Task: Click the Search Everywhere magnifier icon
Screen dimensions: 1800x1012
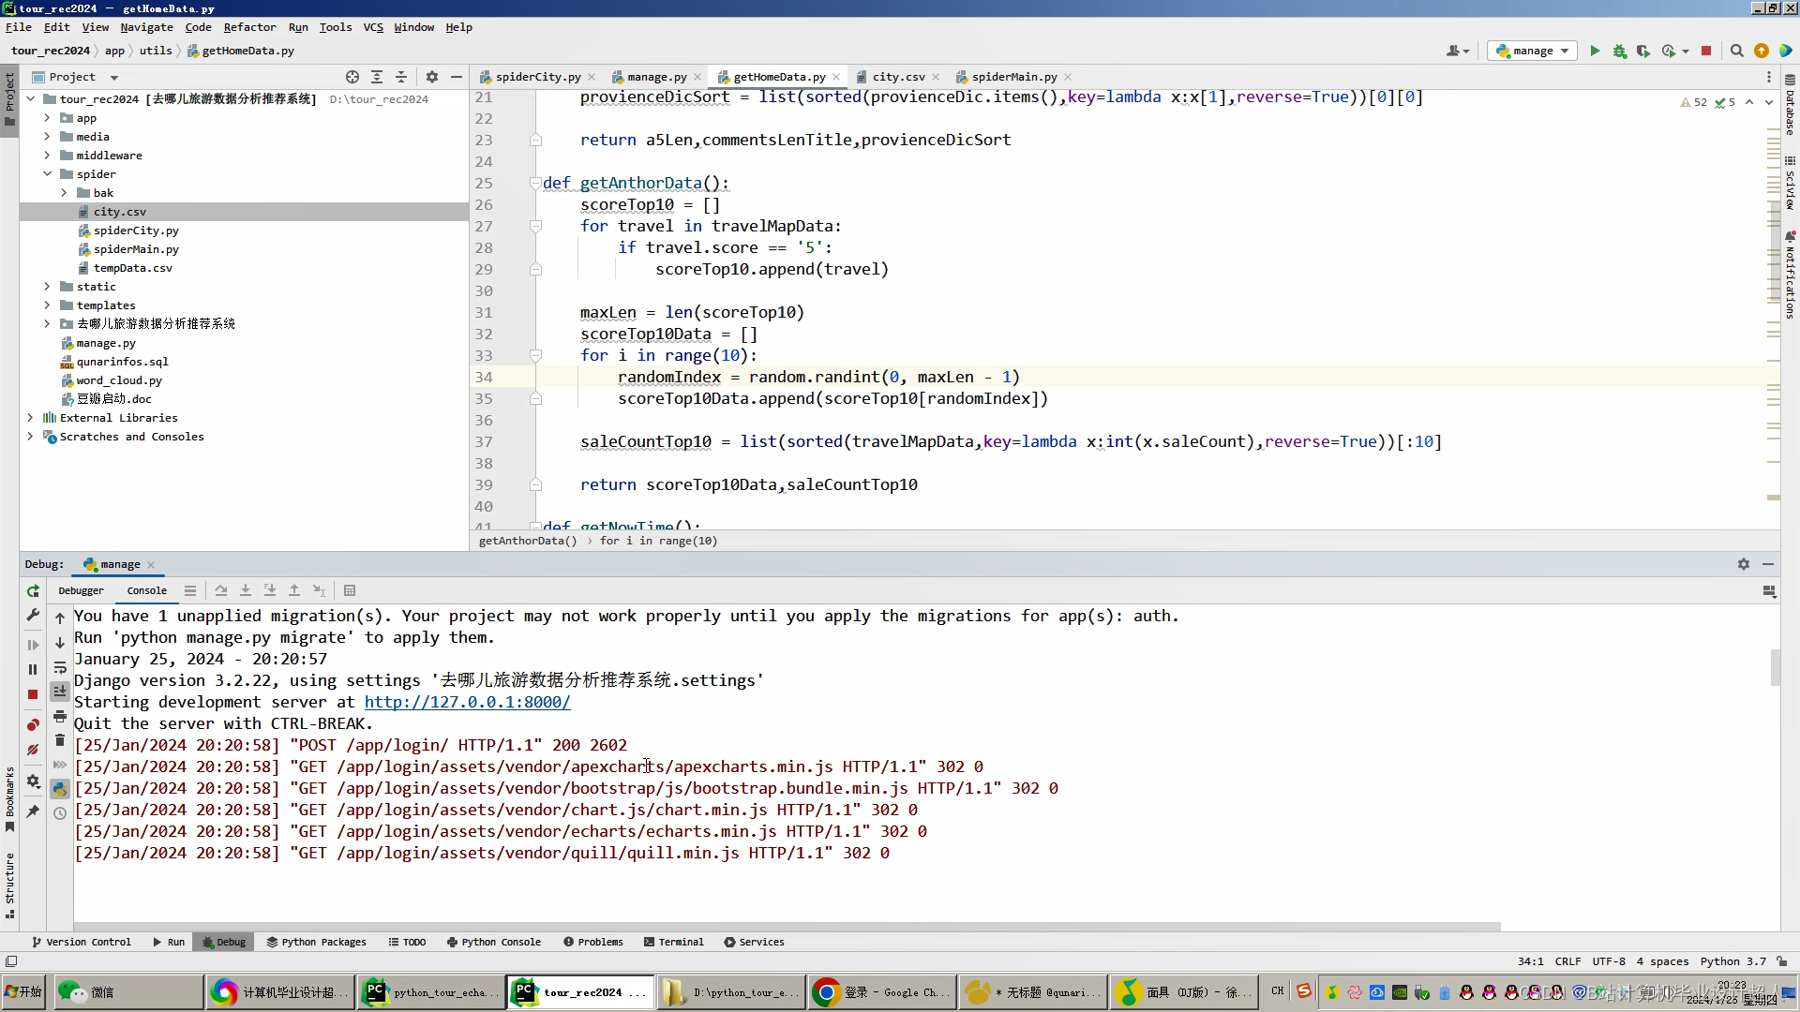Action: 1736,51
